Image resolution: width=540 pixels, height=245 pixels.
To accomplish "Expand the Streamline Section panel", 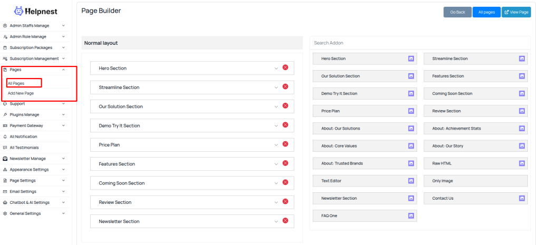I will coord(276,87).
